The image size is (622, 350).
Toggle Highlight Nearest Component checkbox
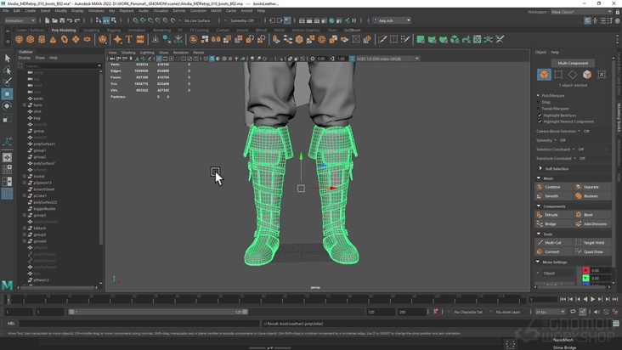540,121
